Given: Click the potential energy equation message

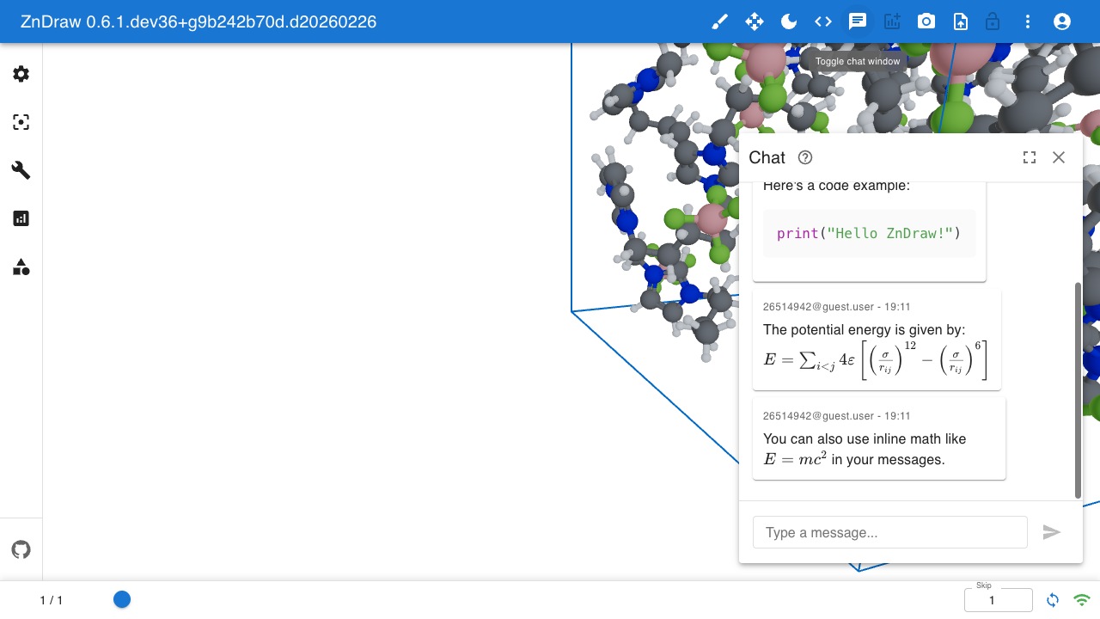Looking at the screenshot, I should tap(877, 340).
